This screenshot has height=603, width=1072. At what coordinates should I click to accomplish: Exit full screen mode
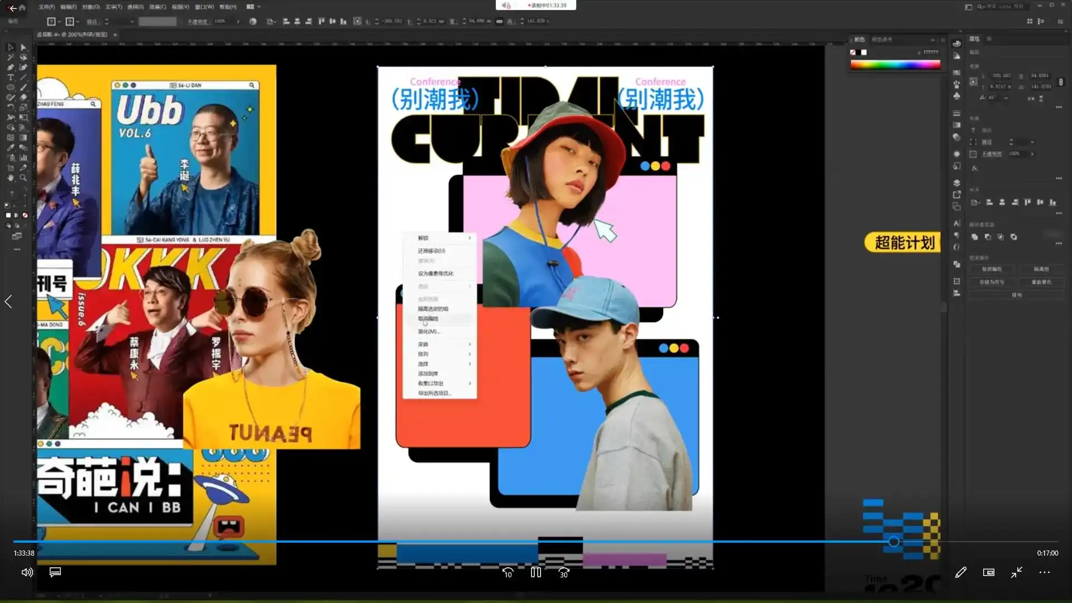(1016, 572)
